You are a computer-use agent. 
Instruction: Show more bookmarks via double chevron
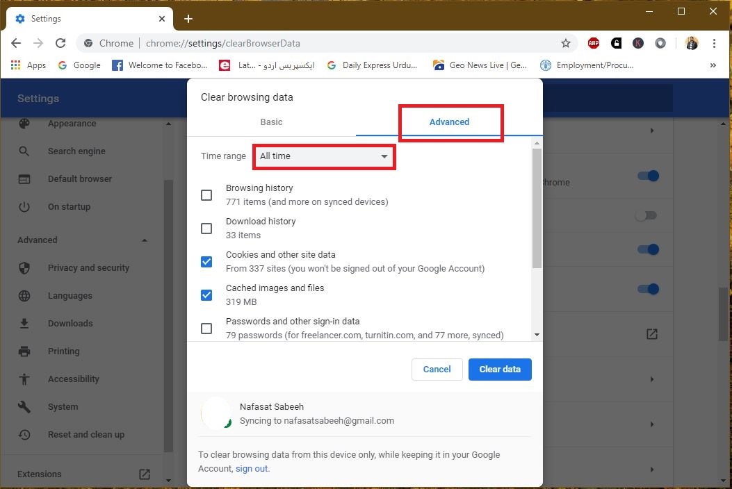point(713,65)
